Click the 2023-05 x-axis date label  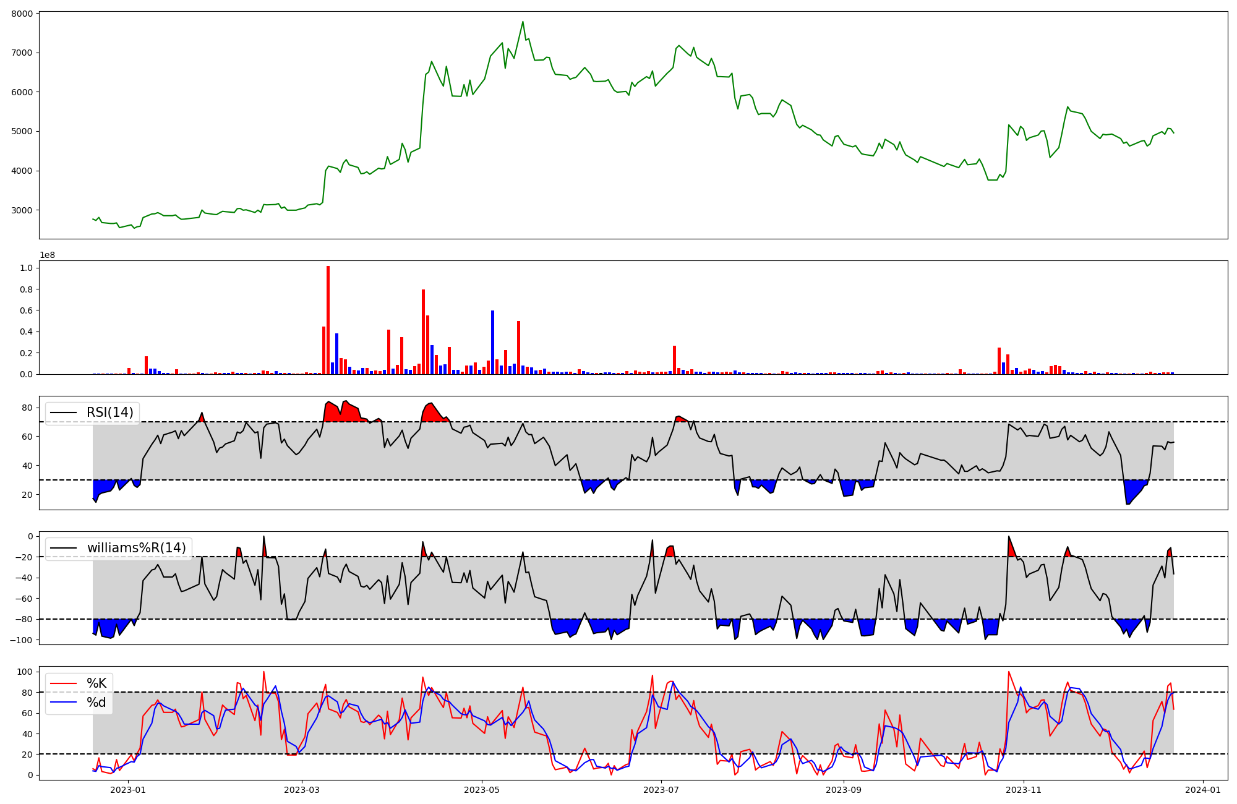(482, 790)
